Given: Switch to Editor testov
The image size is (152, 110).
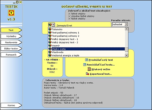Looking at the screenshot, I should (11, 49).
